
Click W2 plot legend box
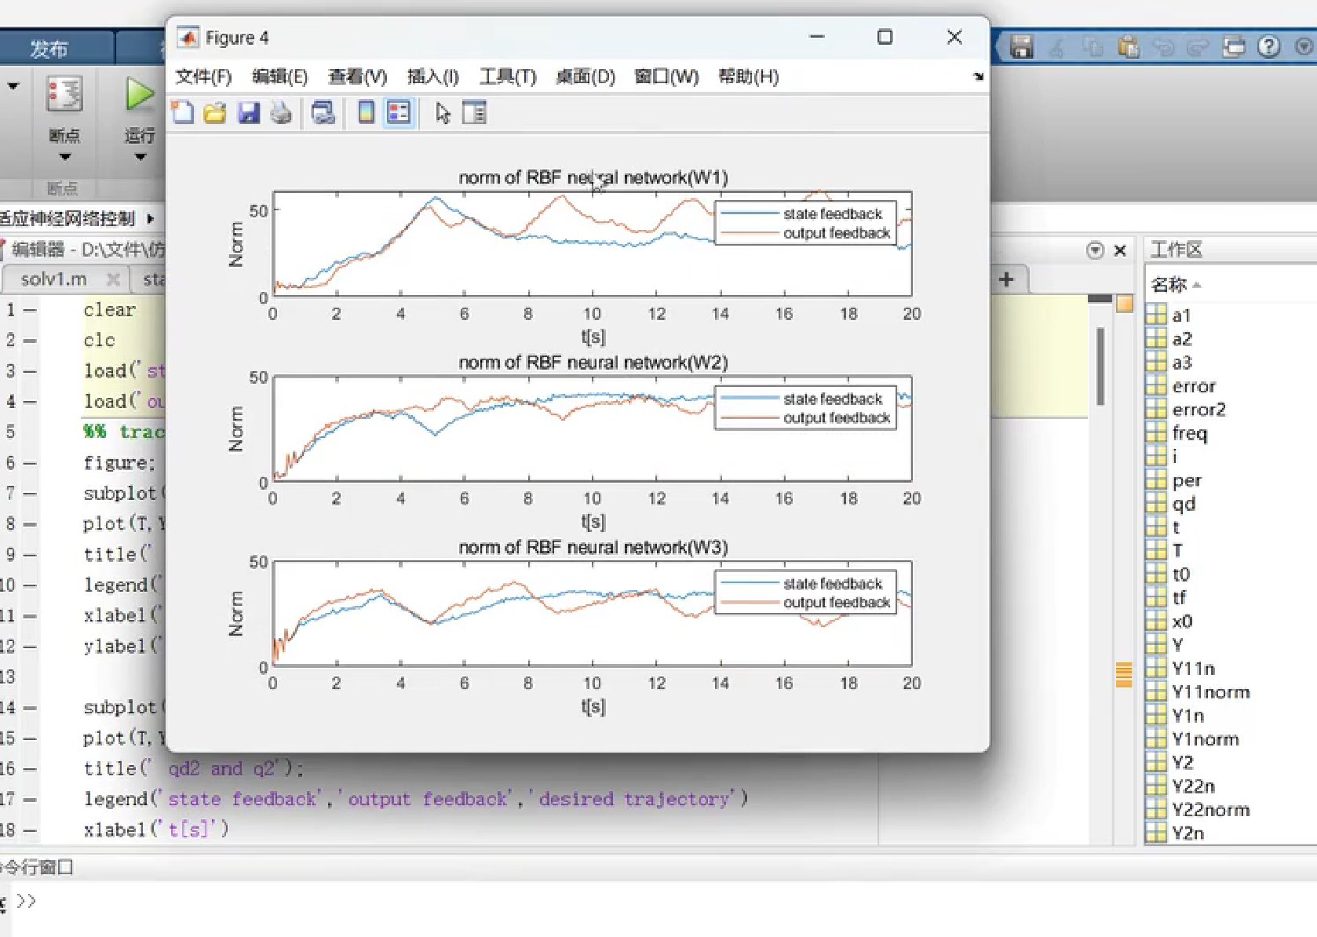805,408
